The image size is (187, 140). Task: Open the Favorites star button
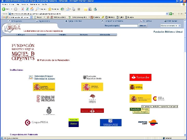50,9
